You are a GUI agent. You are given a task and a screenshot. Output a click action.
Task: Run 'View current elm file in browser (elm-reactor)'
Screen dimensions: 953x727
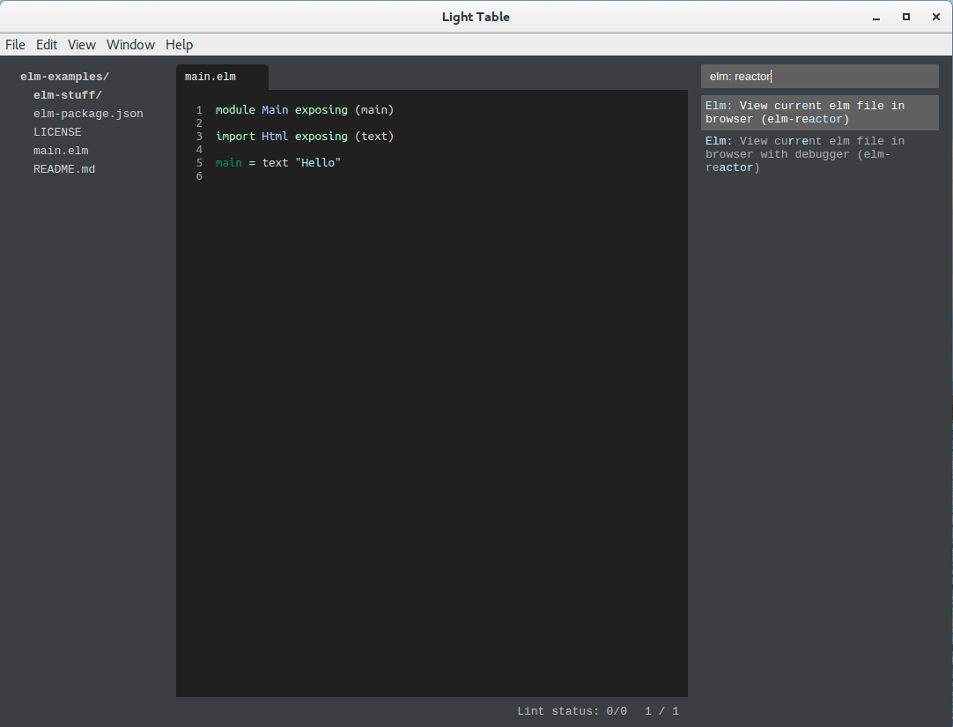coord(819,113)
